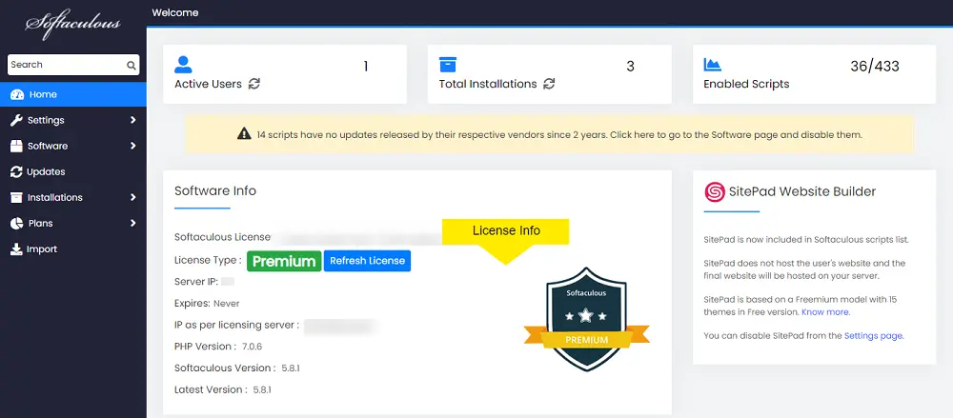
Task: Expand the Installations submenu chevron
Action: point(132,197)
